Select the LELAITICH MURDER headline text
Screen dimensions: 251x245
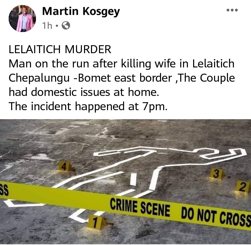(60, 49)
